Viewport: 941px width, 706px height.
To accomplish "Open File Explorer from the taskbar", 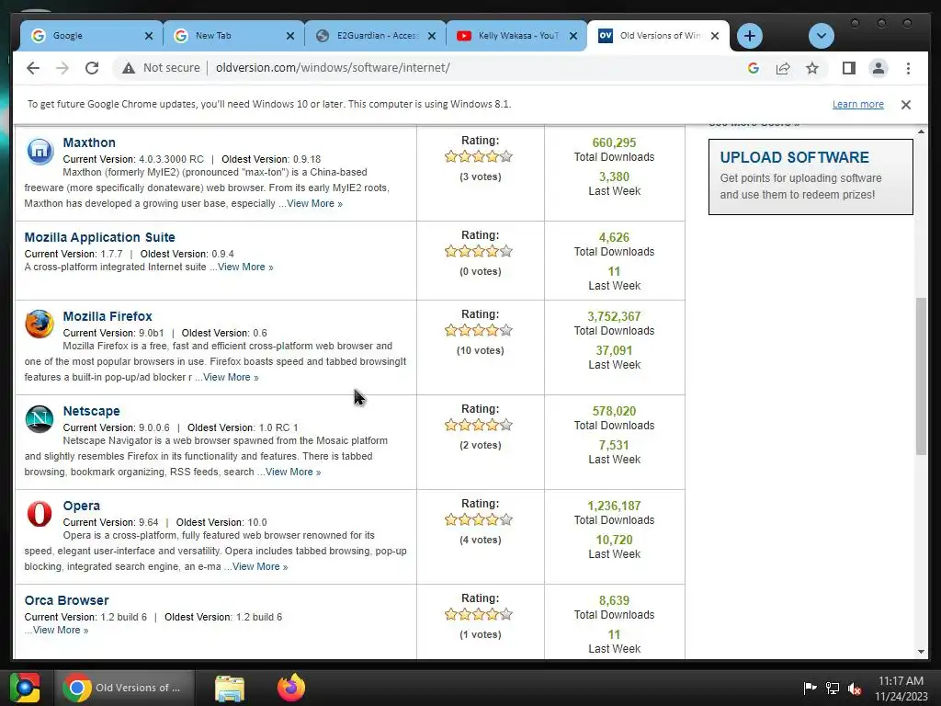I will click(x=230, y=688).
